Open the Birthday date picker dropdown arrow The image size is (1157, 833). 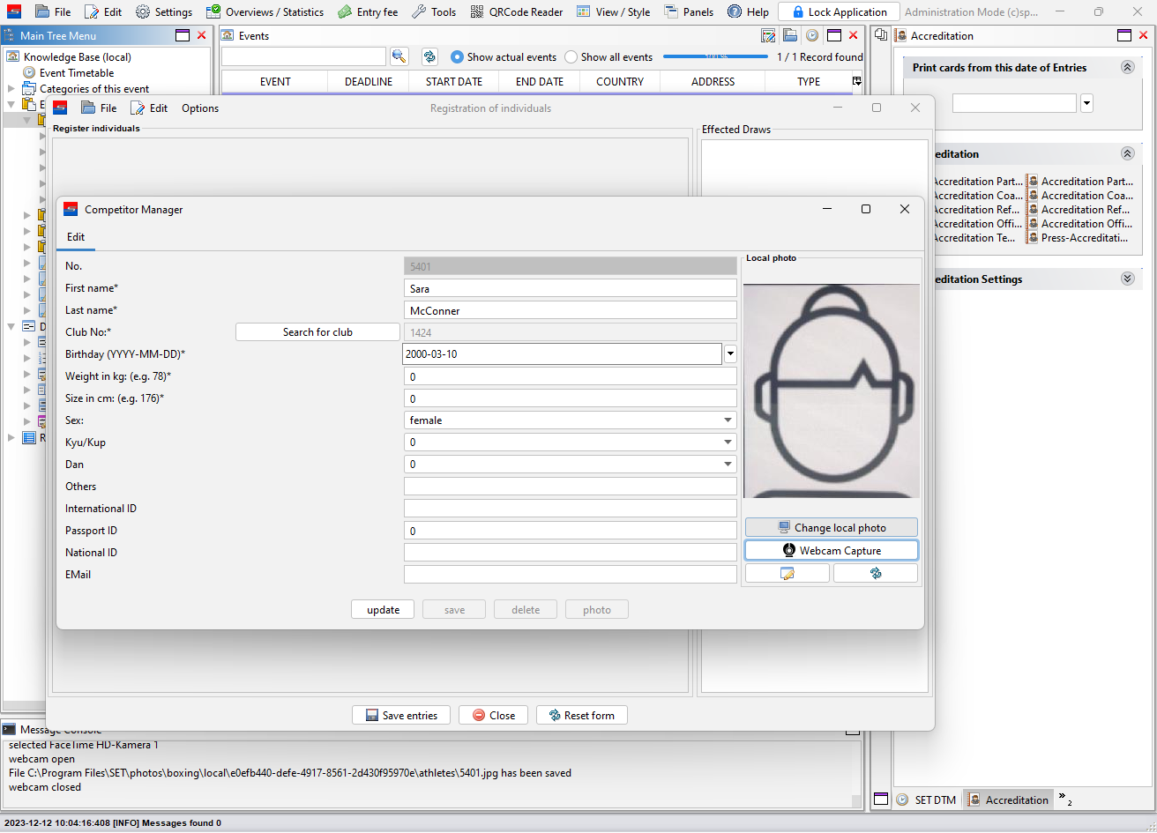(730, 354)
